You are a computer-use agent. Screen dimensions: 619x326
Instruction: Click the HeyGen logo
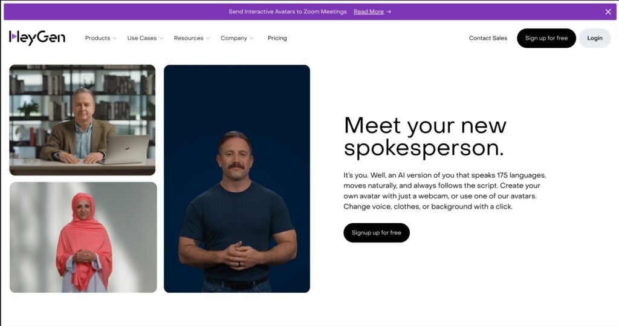click(x=37, y=37)
